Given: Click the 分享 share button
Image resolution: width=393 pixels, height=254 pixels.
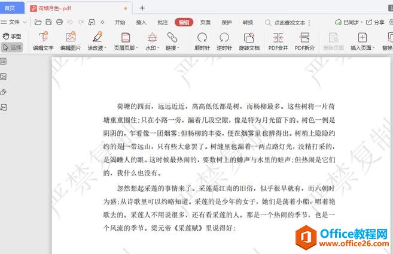Looking at the screenshot, I should coord(375,22).
